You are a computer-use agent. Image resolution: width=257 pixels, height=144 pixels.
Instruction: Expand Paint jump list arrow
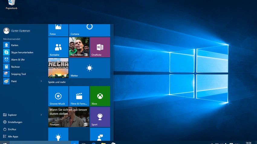pyautogui.click(x=41, y=81)
